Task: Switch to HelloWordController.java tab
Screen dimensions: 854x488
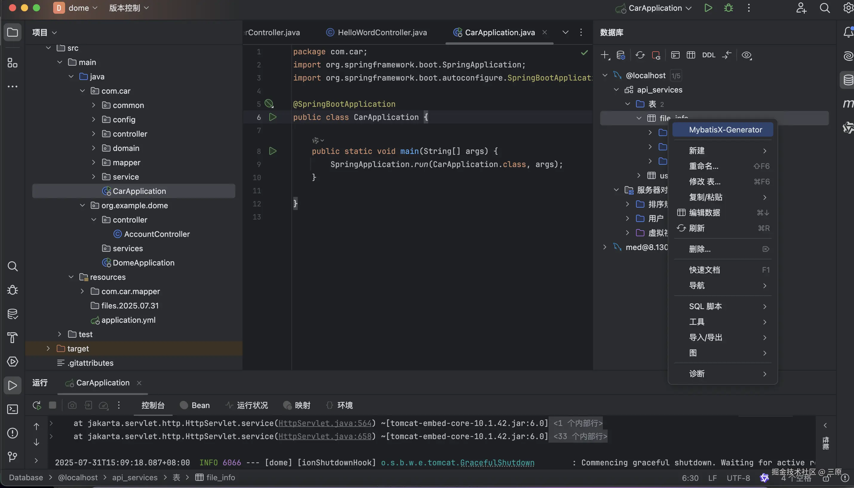Action: [x=382, y=33]
